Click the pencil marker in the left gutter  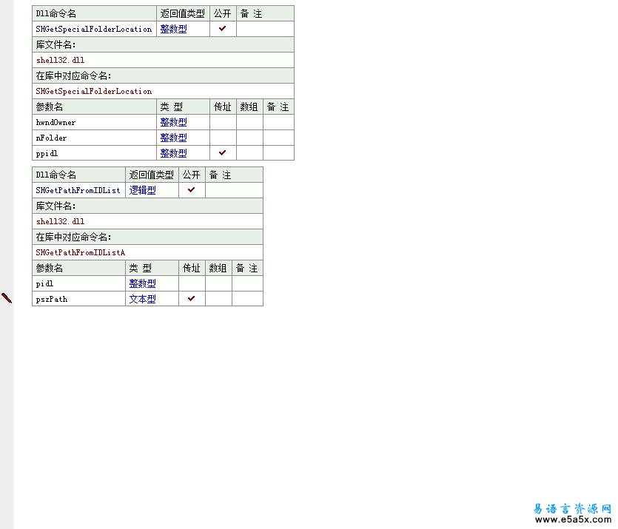coord(7,298)
